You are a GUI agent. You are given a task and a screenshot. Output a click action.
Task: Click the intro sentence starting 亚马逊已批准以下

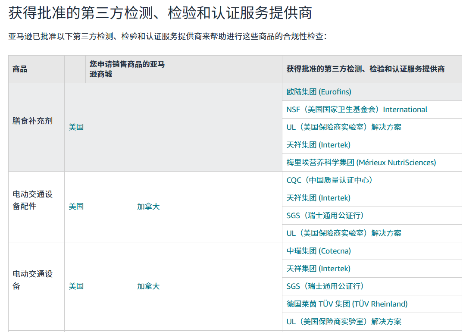[x=167, y=37]
